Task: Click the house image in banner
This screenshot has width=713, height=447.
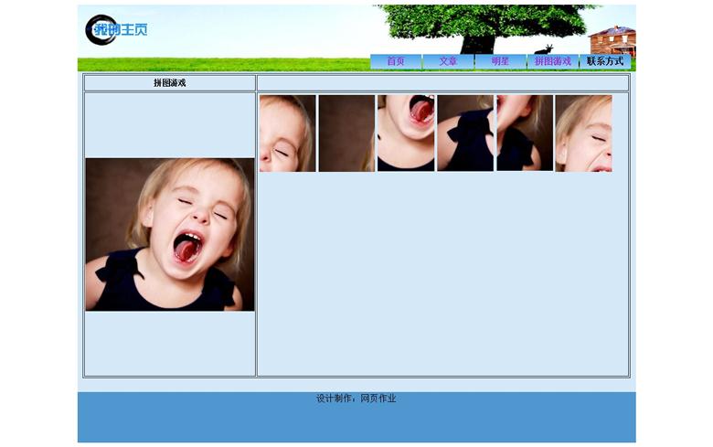Action: 612,41
